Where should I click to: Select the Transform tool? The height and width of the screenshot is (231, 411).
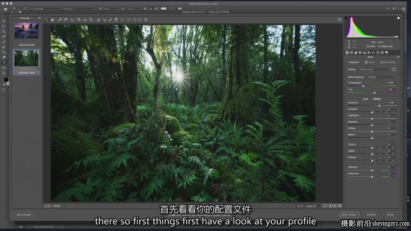[91, 20]
